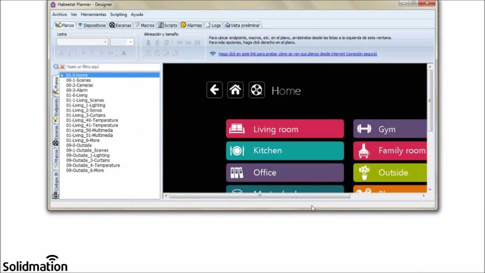Open the Herramientas menu
Viewport: 485px width, 273px height.
[x=94, y=14]
